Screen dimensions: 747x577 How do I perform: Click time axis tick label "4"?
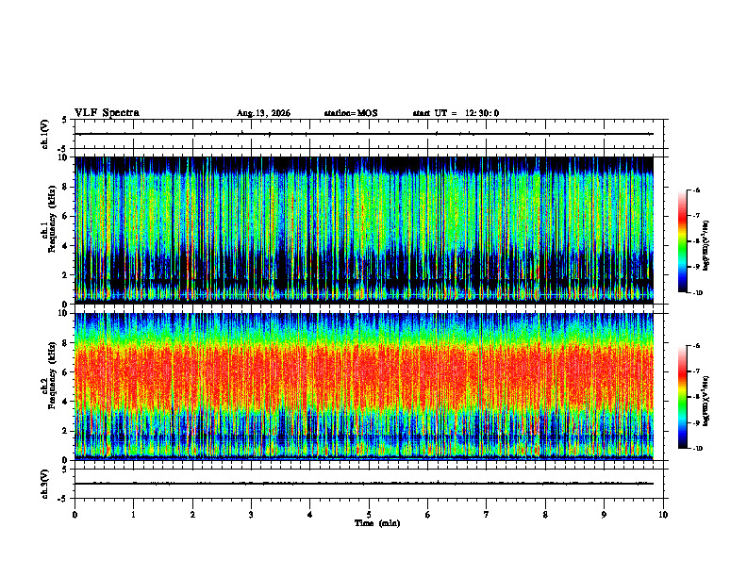pos(310,514)
